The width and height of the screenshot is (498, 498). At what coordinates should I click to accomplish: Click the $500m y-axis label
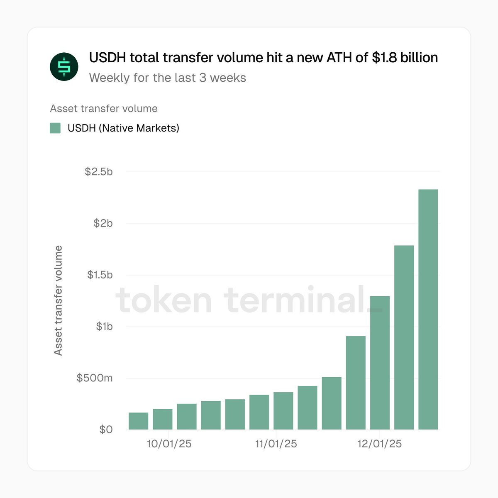(95, 378)
